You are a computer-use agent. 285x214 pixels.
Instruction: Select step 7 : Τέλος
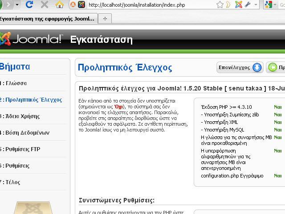(10, 182)
